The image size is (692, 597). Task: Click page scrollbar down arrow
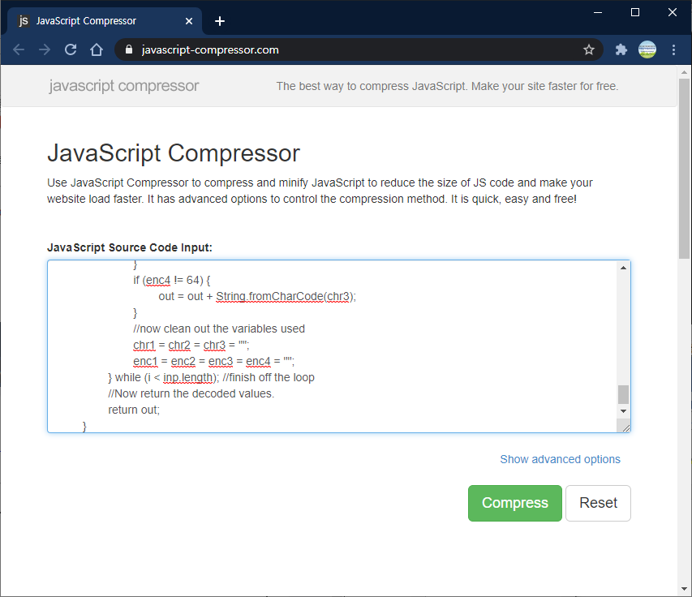tap(684, 589)
